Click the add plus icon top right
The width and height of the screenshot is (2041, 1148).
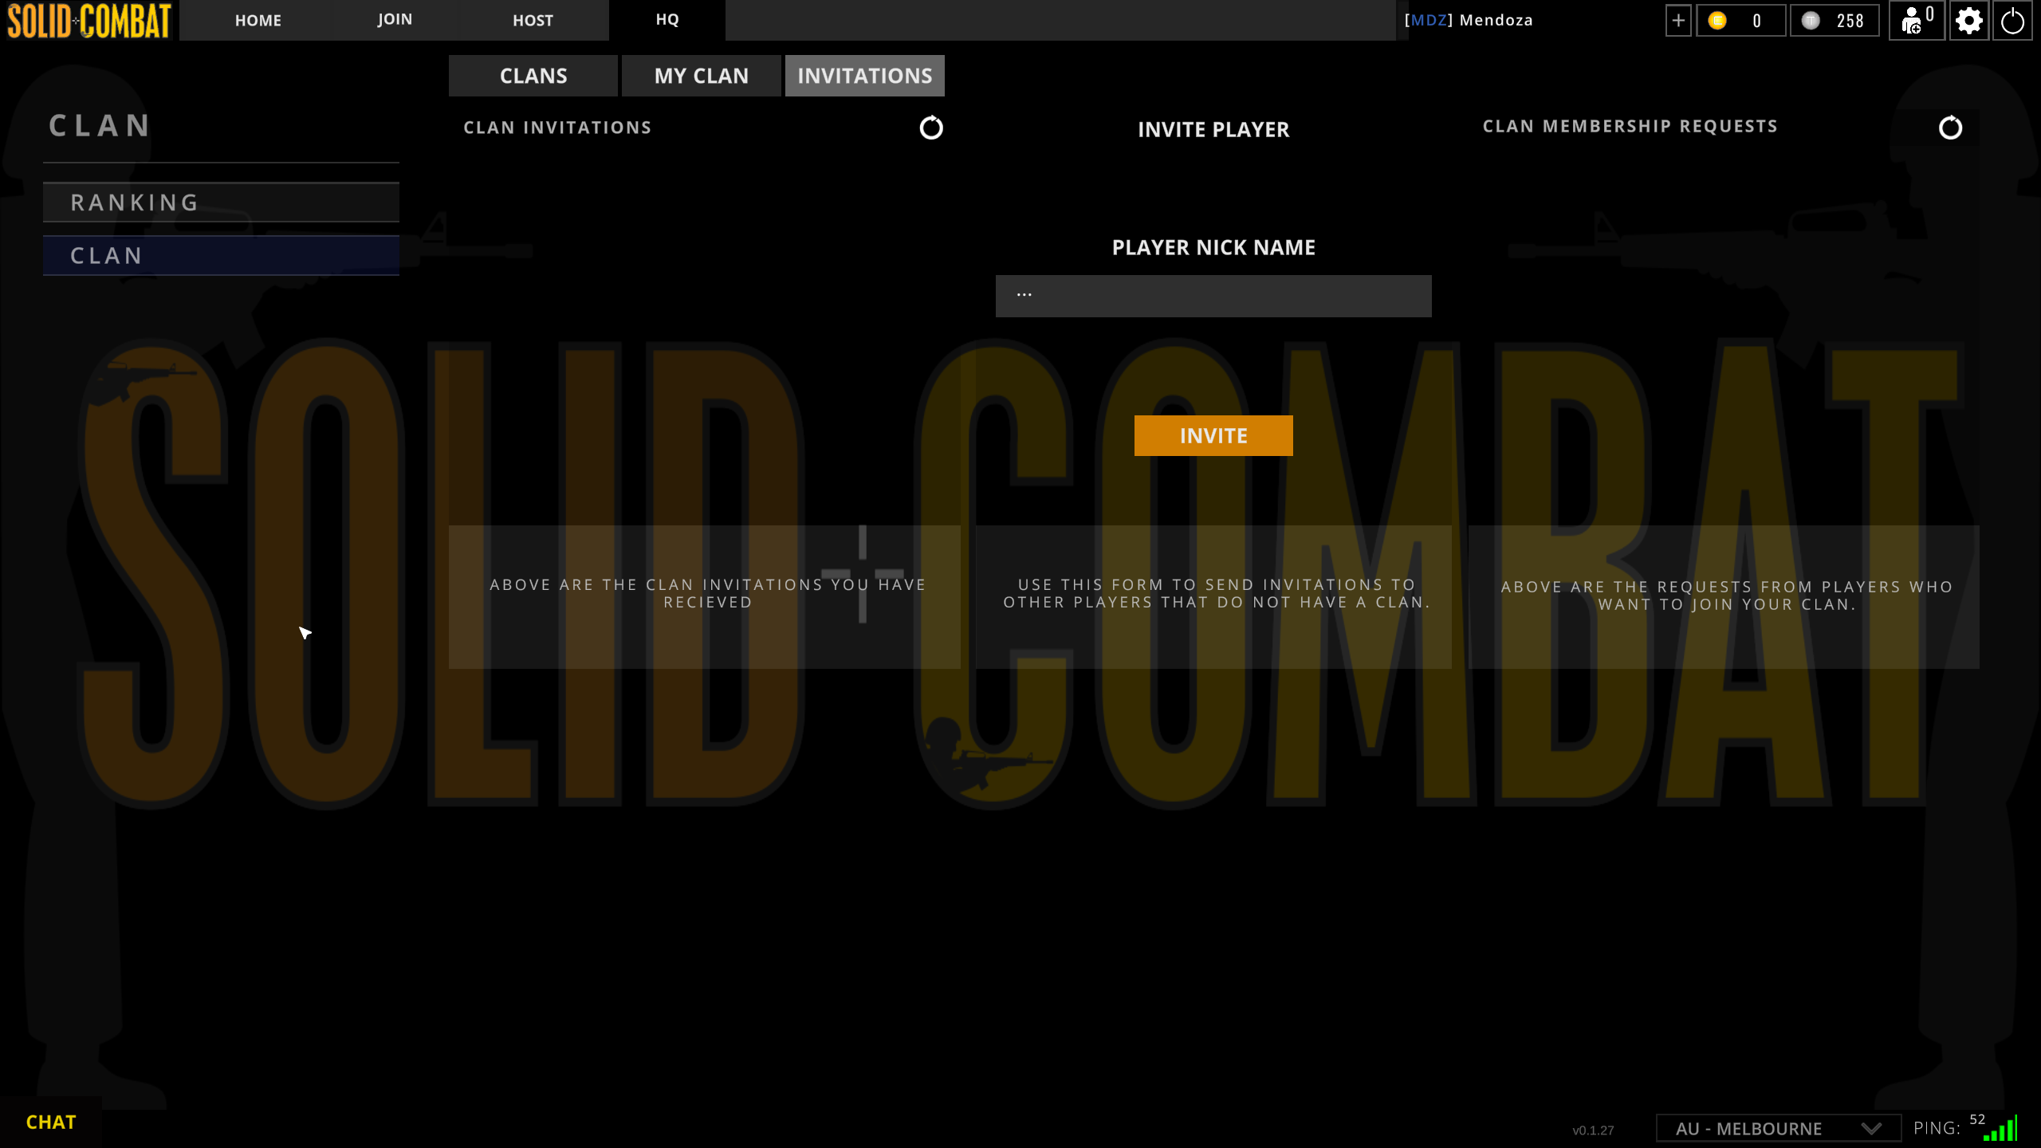click(1678, 20)
